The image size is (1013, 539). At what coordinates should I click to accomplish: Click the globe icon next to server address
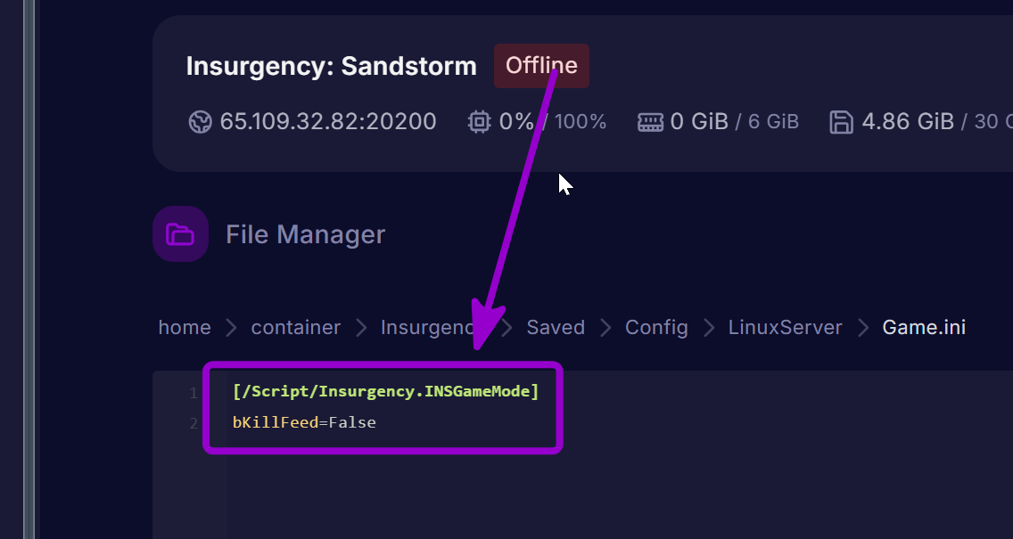(x=201, y=121)
